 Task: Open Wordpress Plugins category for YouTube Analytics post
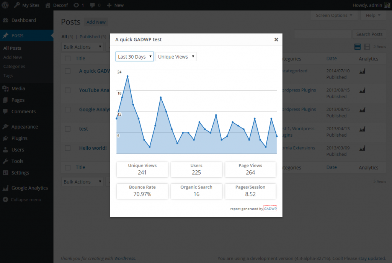point(299,90)
